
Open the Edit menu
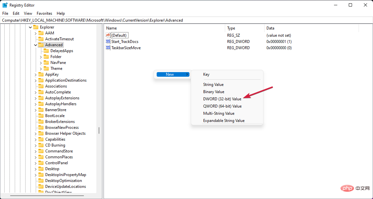point(16,13)
